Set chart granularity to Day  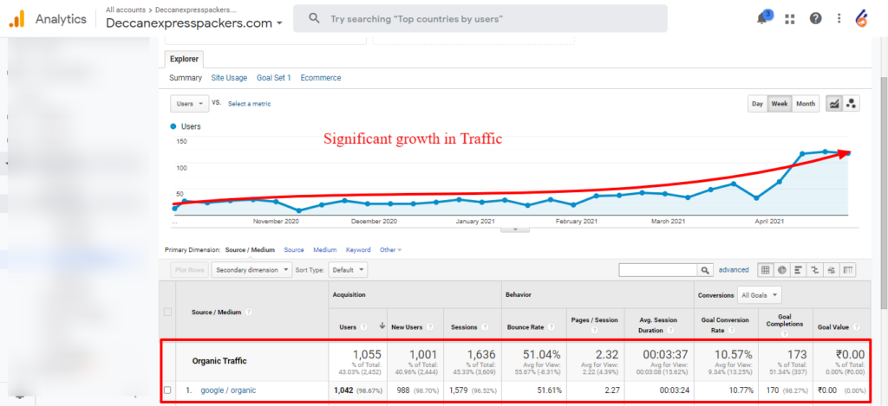click(x=757, y=104)
